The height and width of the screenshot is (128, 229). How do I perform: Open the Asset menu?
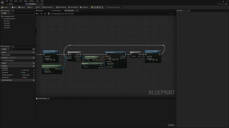16,1
